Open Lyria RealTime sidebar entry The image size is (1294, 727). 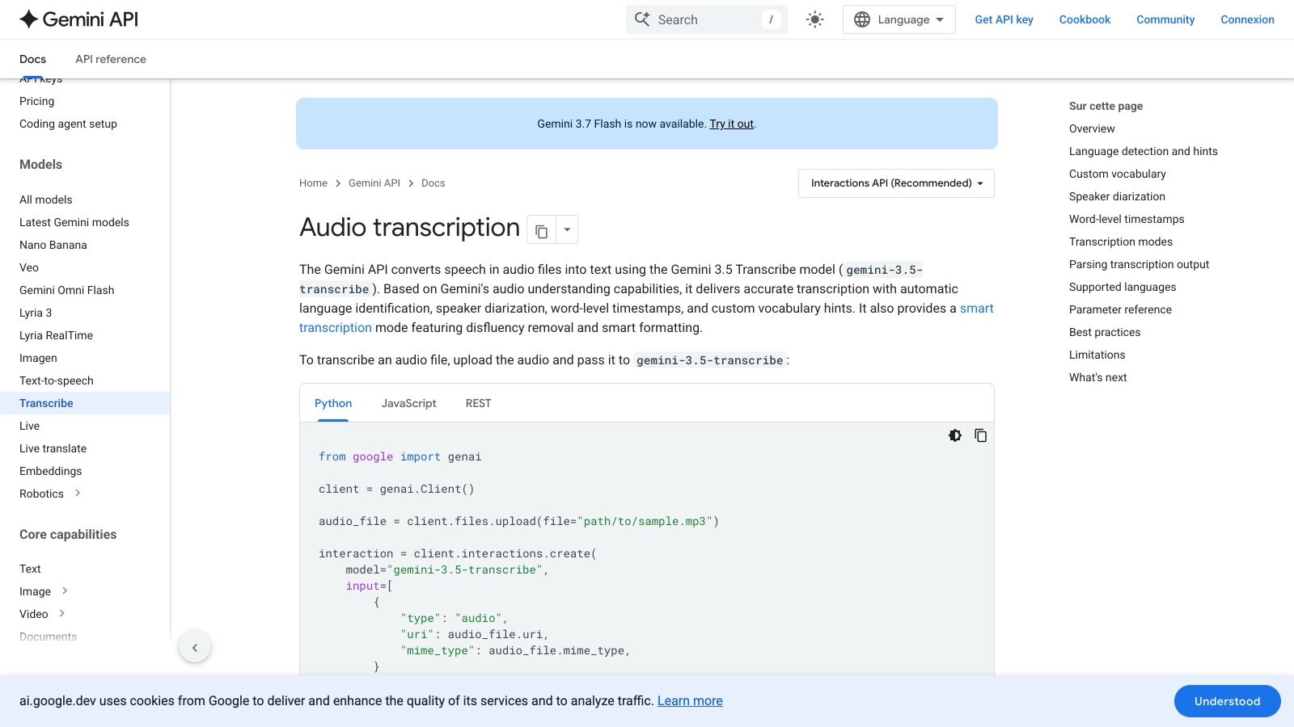pyautogui.click(x=56, y=335)
